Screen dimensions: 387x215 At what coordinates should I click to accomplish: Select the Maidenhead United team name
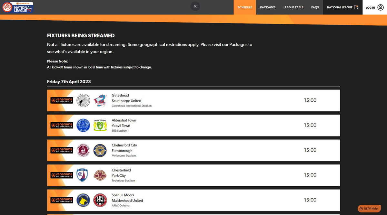[127, 201]
